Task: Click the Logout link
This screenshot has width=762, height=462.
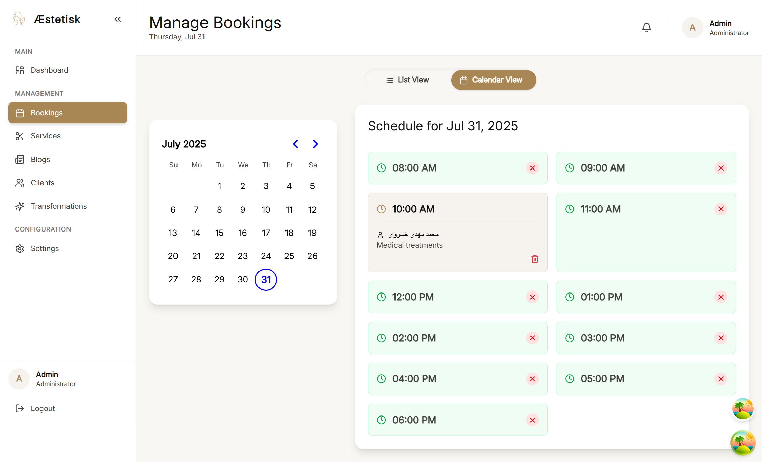Action: click(43, 408)
